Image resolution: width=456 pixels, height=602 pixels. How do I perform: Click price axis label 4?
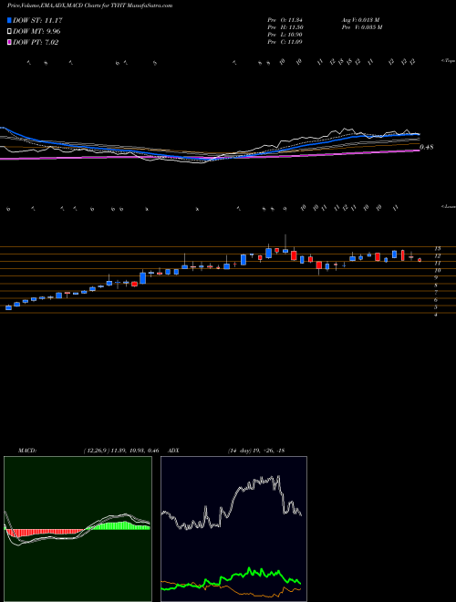(436, 315)
